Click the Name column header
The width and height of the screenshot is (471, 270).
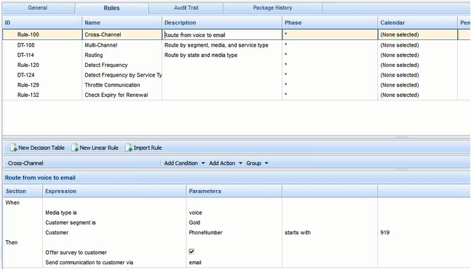coord(122,23)
